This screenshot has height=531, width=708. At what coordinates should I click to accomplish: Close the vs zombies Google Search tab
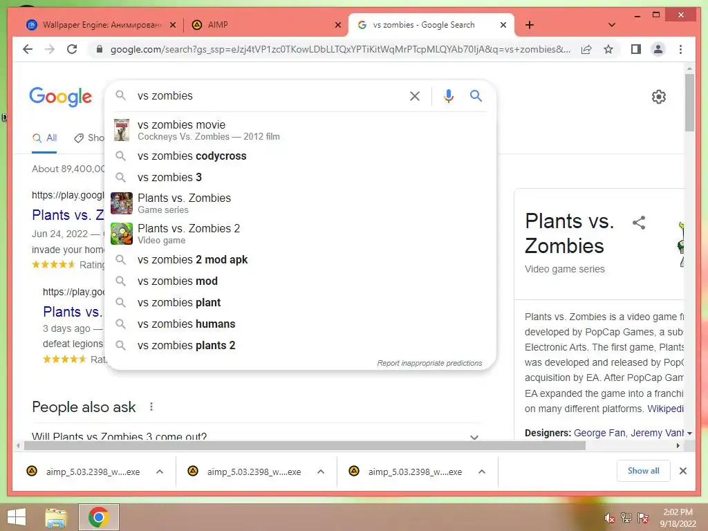point(503,25)
